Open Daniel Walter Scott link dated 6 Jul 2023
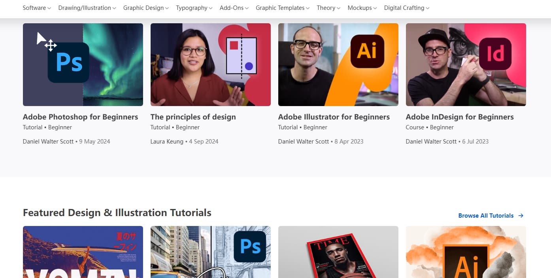This screenshot has height=278, width=551. [x=431, y=142]
